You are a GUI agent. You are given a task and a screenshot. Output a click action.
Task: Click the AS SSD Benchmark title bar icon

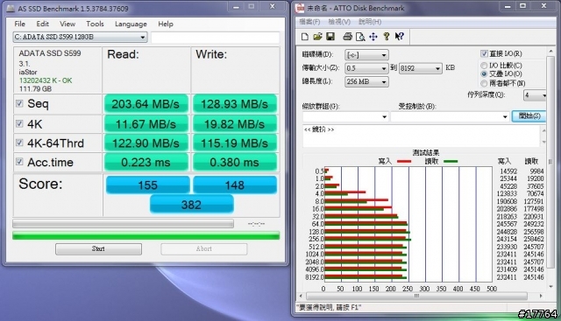coord(11,9)
